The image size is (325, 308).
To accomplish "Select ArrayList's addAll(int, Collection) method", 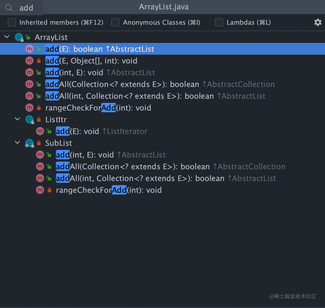I will pyautogui.click(x=130, y=96).
